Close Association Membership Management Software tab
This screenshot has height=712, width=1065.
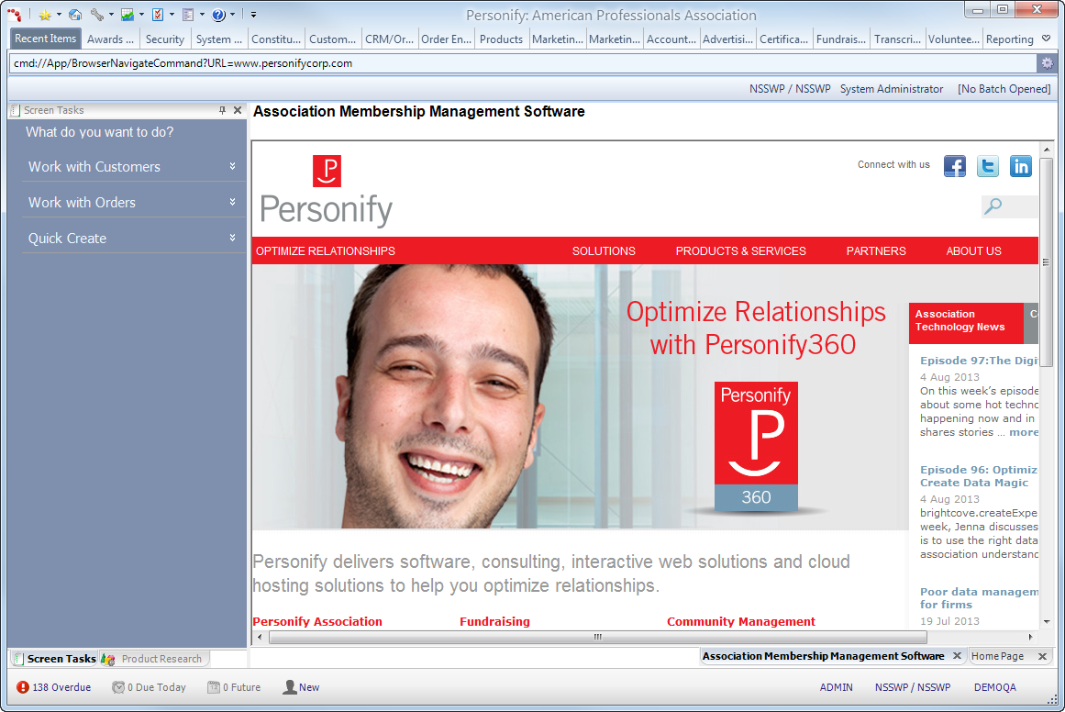point(957,656)
